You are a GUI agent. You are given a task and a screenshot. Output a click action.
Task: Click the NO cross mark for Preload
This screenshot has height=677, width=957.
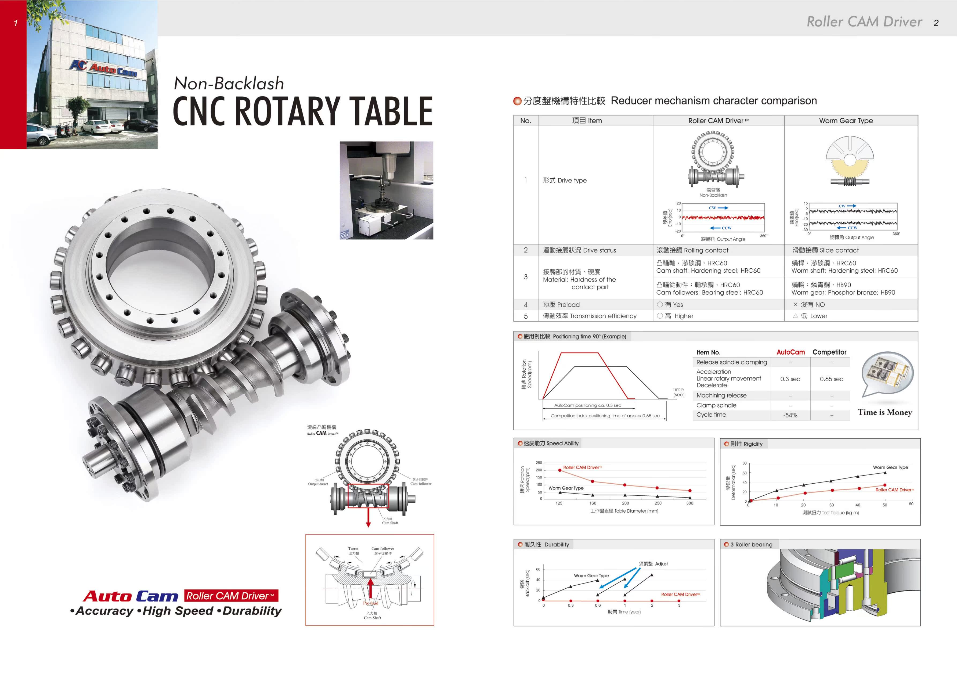(x=795, y=305)
